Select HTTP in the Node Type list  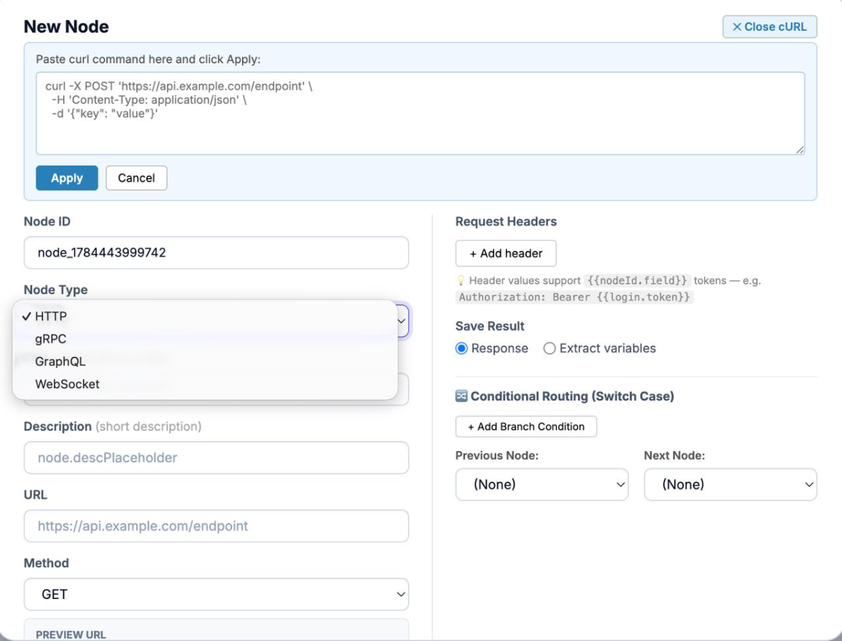pos(205,316)
